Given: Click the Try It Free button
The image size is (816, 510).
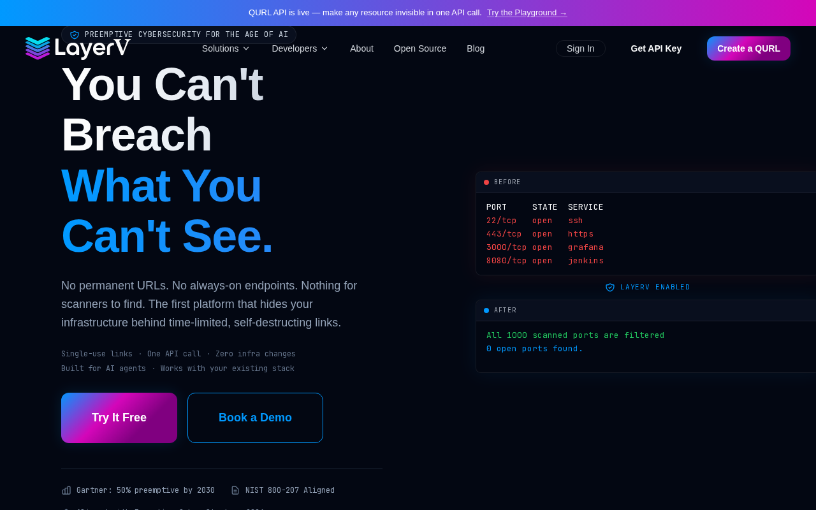Looking at the screenshot, I should pos(119,418).
